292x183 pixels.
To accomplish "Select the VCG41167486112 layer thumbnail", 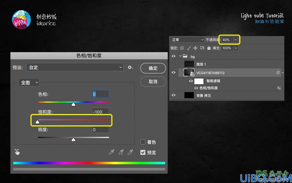I will [189, 72].
